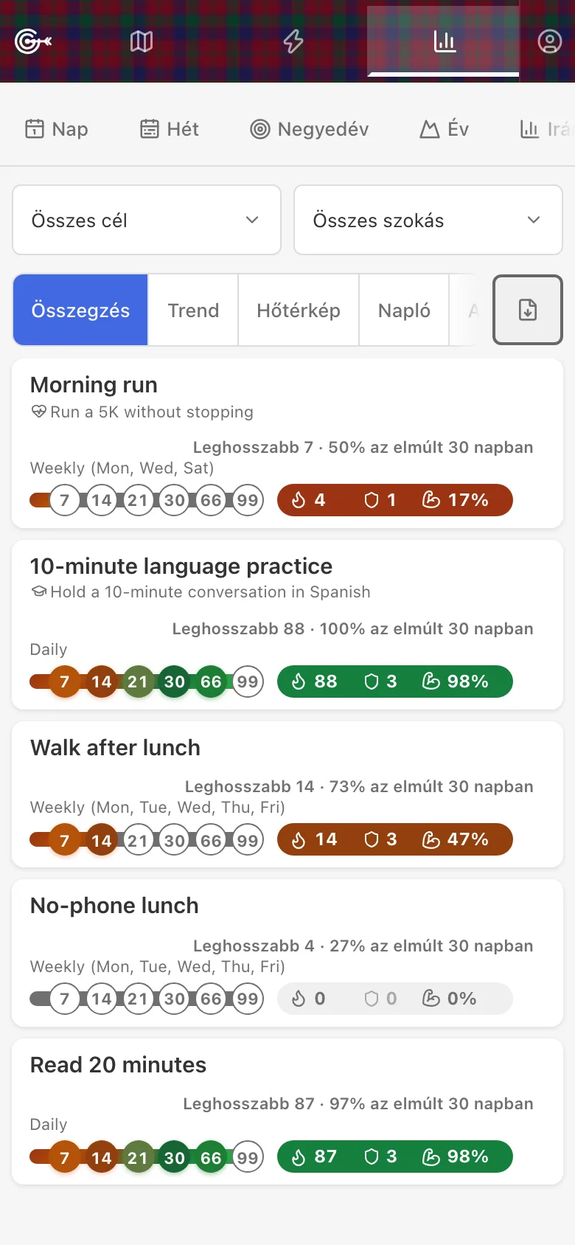Screen dimensions: 575x1245
Task: Open the No-phone lunch habit card title
Action: pyautogui.click(x=114, y=906)
